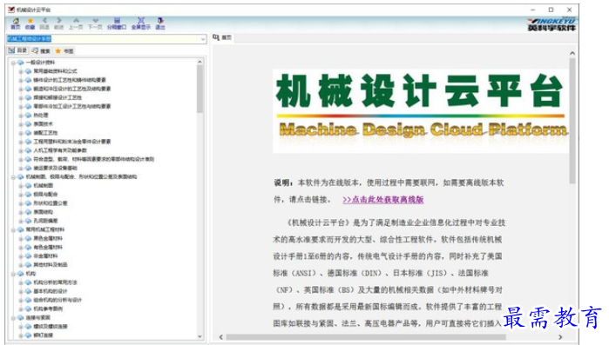Click cloud icon beside 机构 node
This screenshot has width=609, height=345.
click(21, 274)
